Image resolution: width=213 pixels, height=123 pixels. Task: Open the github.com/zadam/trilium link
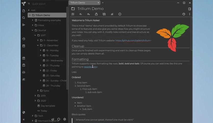133,40
